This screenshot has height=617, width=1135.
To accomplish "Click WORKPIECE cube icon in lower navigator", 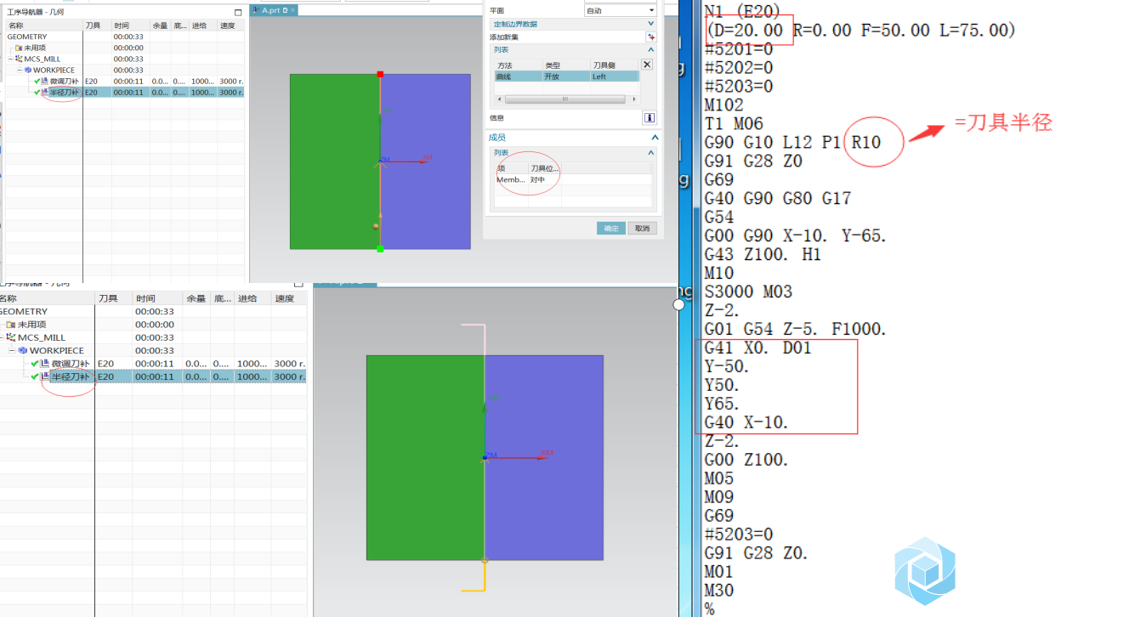I will pyautogui.click(x=23, y=350).
